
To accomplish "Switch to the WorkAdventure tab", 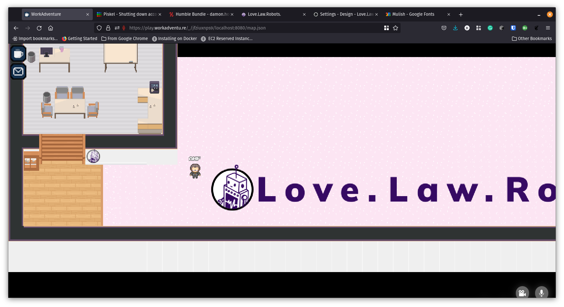I will pos(57,14).
